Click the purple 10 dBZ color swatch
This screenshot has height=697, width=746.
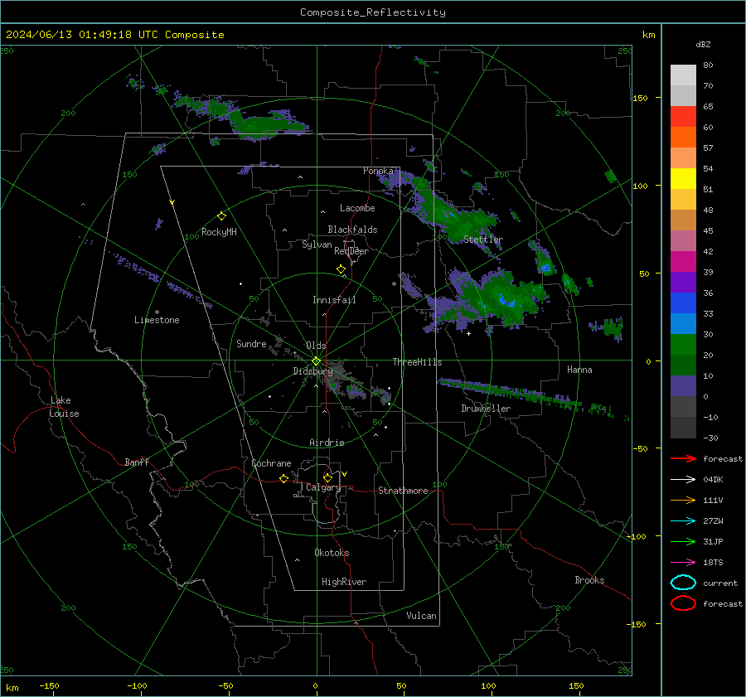[683, 386]
